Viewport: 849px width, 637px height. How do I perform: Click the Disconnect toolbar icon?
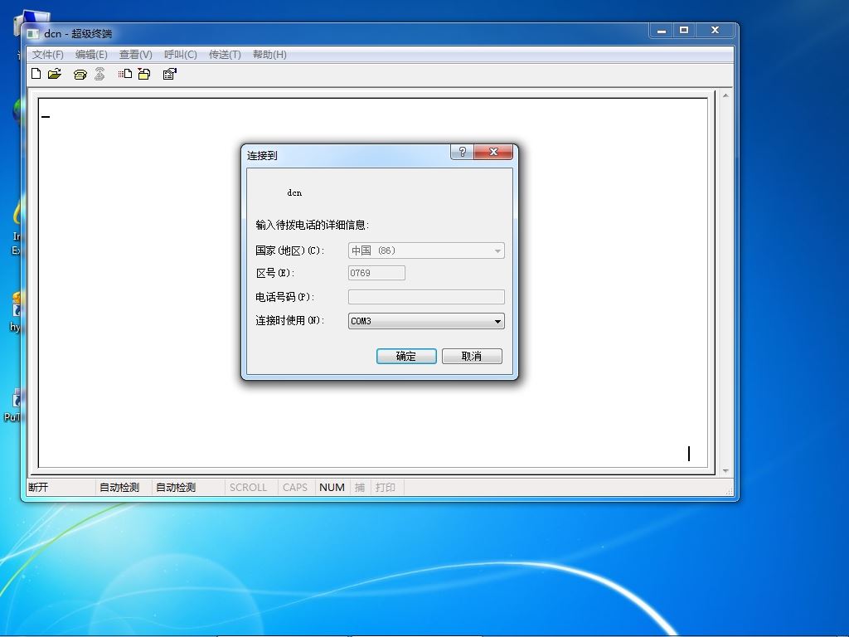(x=99, y=74)
